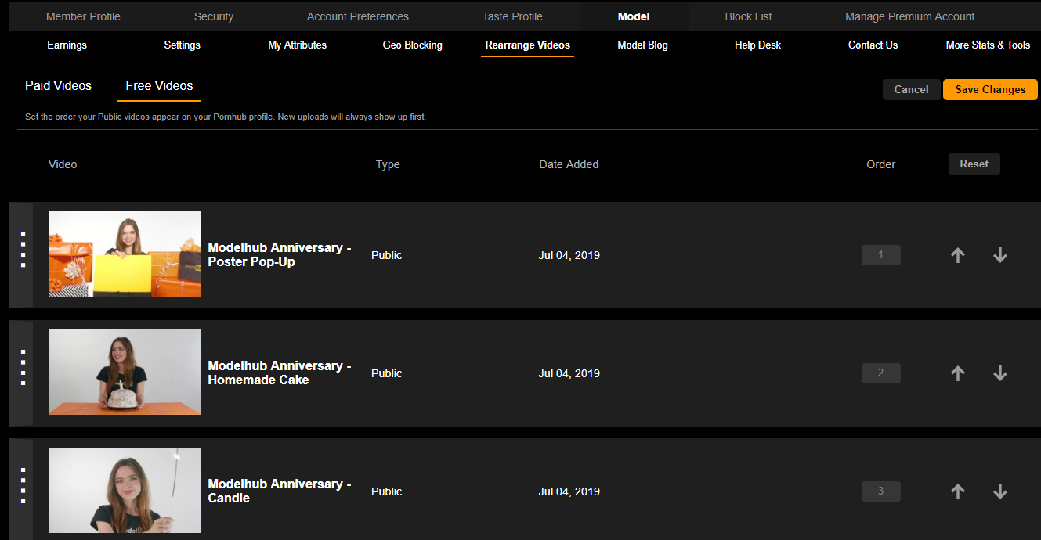Viewport: 1041px width, 540px height.
Task: Click the order field showing 3
Action: (881, 491)
